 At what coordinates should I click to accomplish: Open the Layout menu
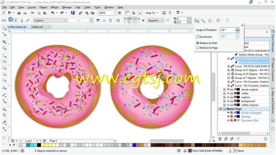32,7
